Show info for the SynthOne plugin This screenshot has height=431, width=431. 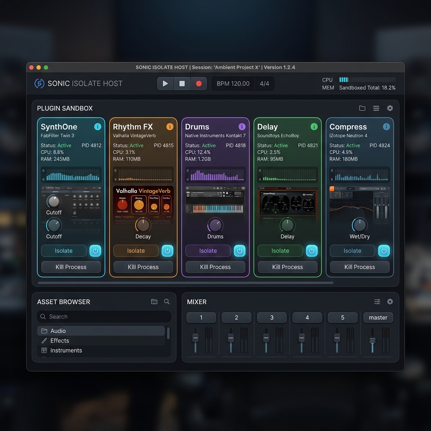[x=98, y=126]
